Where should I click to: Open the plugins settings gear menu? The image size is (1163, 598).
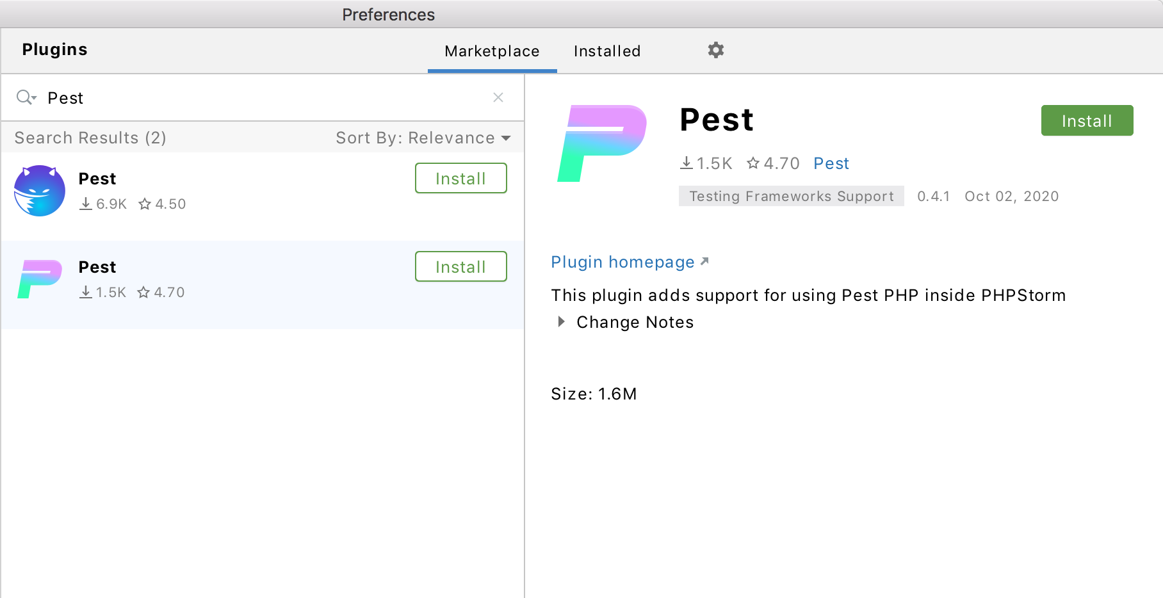pos(715,50)
